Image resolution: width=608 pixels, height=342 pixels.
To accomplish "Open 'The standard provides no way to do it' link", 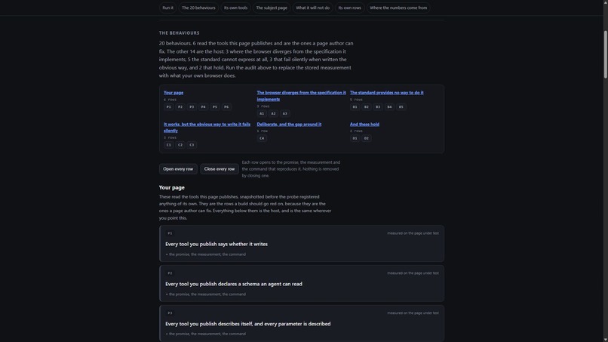I will tap(386, 93).
